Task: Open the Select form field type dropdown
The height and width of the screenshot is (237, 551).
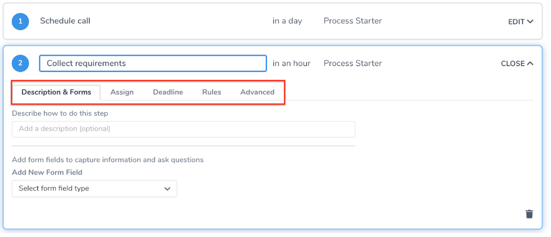Action: pyautogui.click(x=94, y=189)
